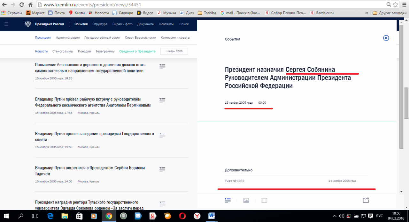409x222 pixels.
Task: Select the Совет Безопасности tab
Action: [141, 37]
